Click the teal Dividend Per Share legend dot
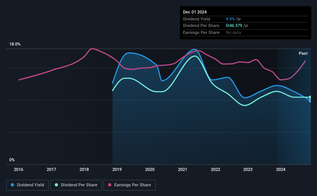Image resolution: width=317 pixels, height=196 pixels. tap(56, 185)
